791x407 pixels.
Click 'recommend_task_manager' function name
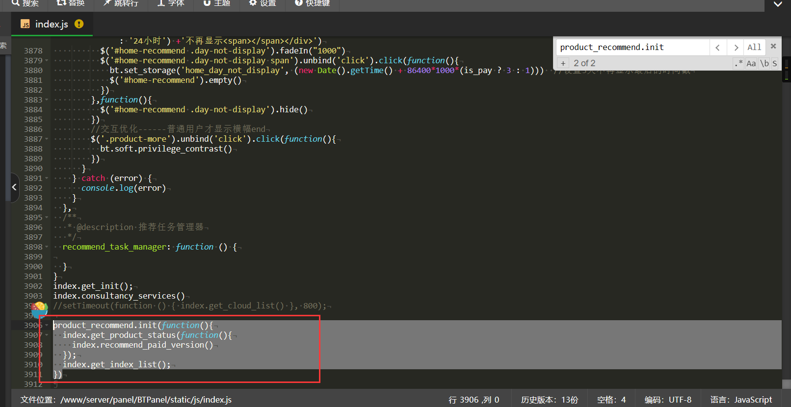[114, 247]
